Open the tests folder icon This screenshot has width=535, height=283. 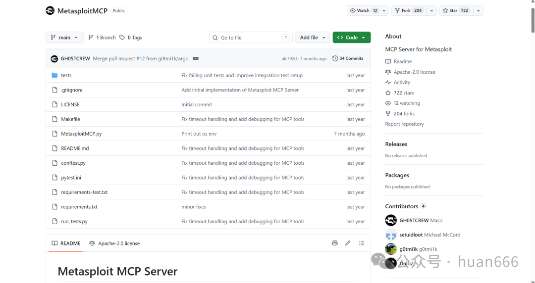(x=54, y=75)
